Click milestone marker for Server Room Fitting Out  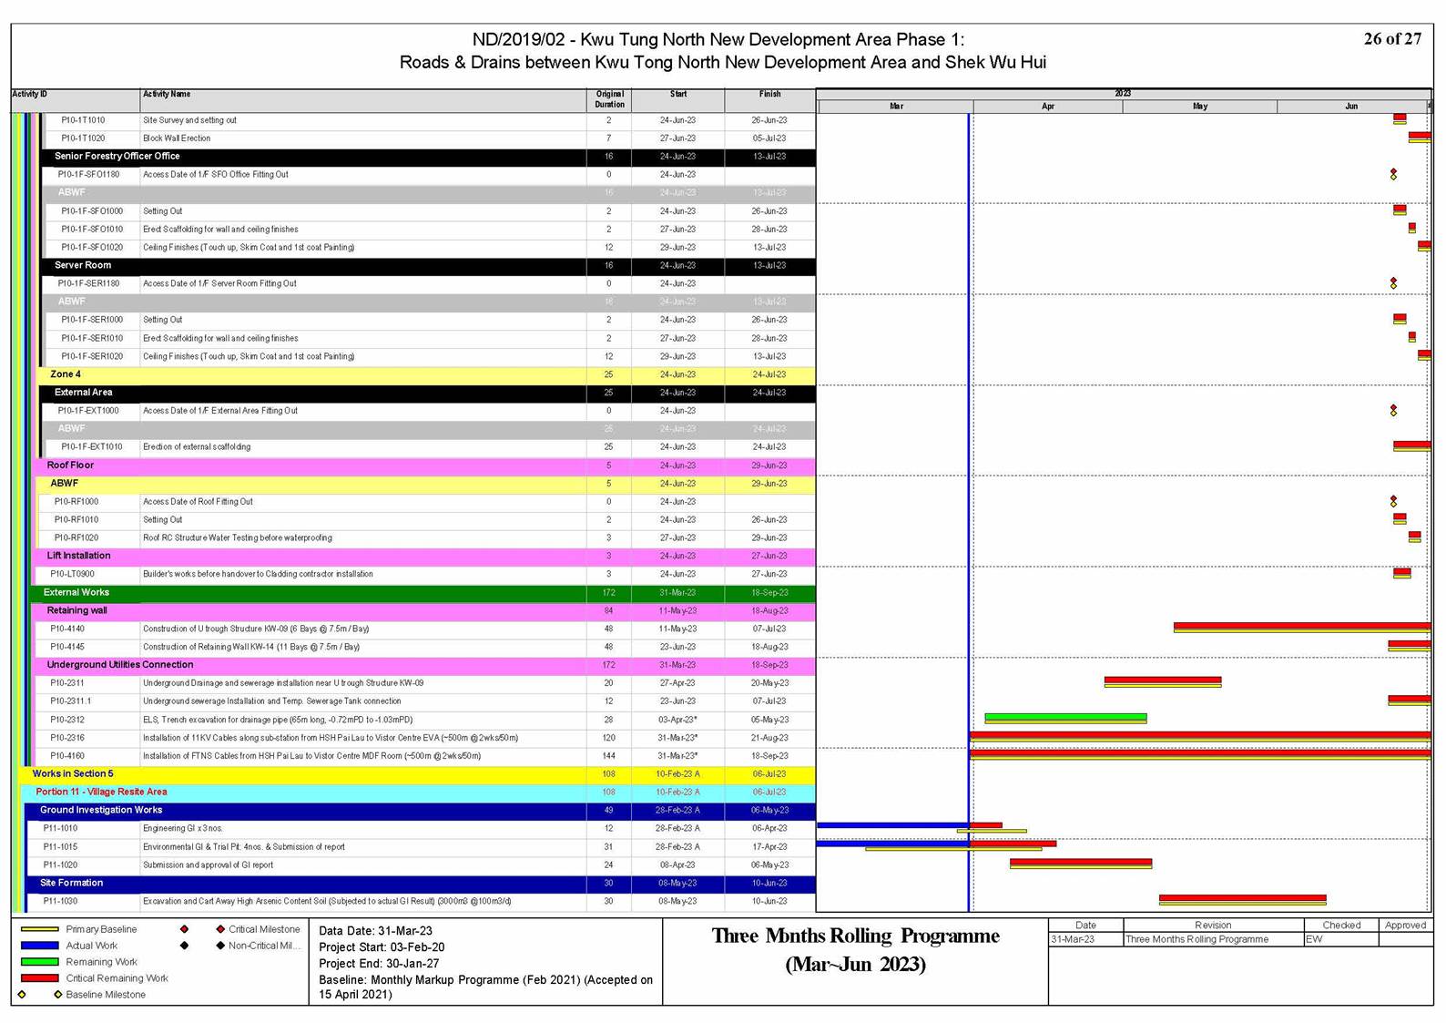tap(1393, 283)
